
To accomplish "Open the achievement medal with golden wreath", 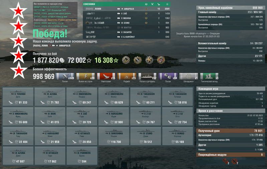I will pos(126,60).
